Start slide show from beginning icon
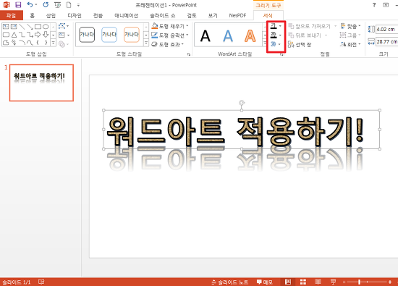The image size is (398, 286). 58,5
